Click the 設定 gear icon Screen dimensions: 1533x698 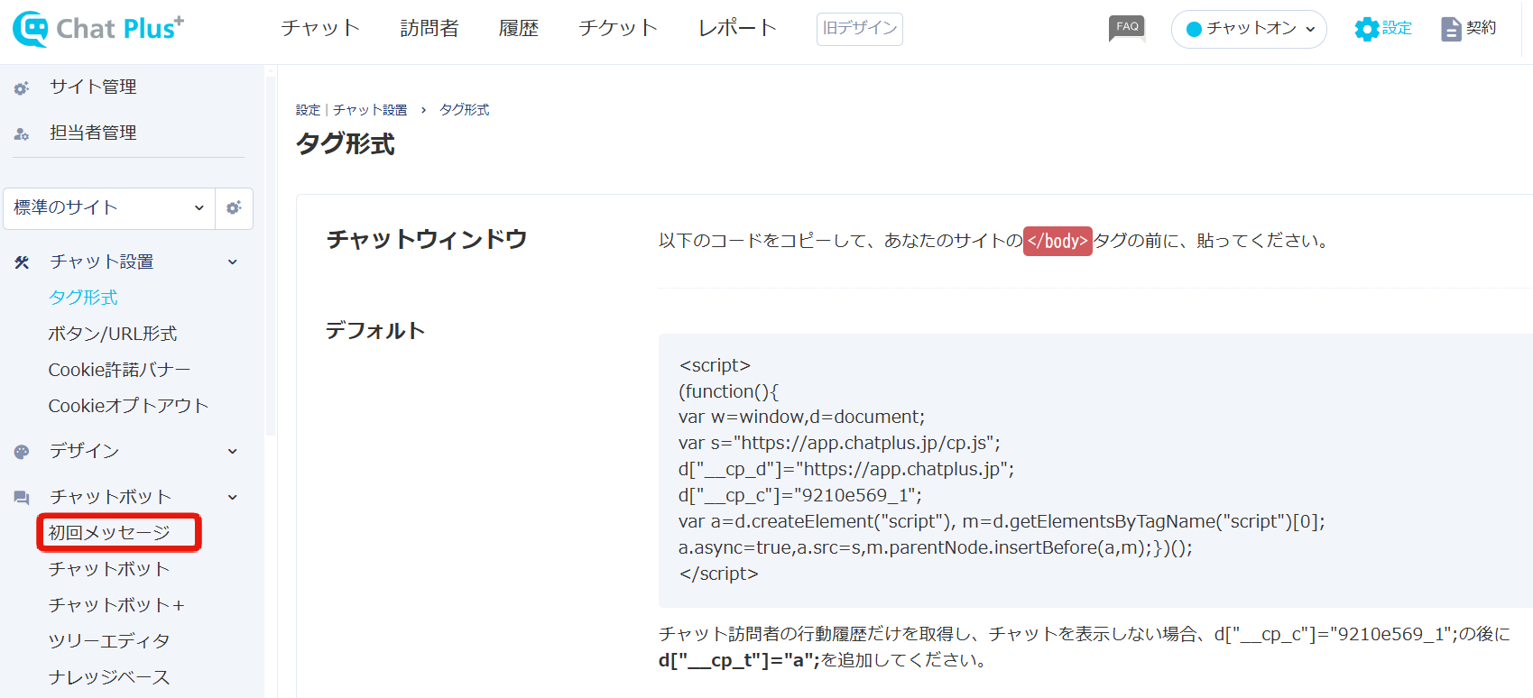1367,29
